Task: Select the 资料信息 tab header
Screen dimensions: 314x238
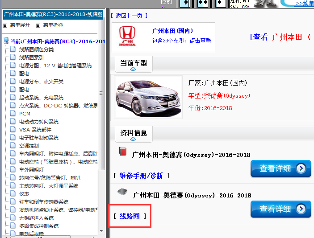Action: pyautogui.click(x=134, y=134)
